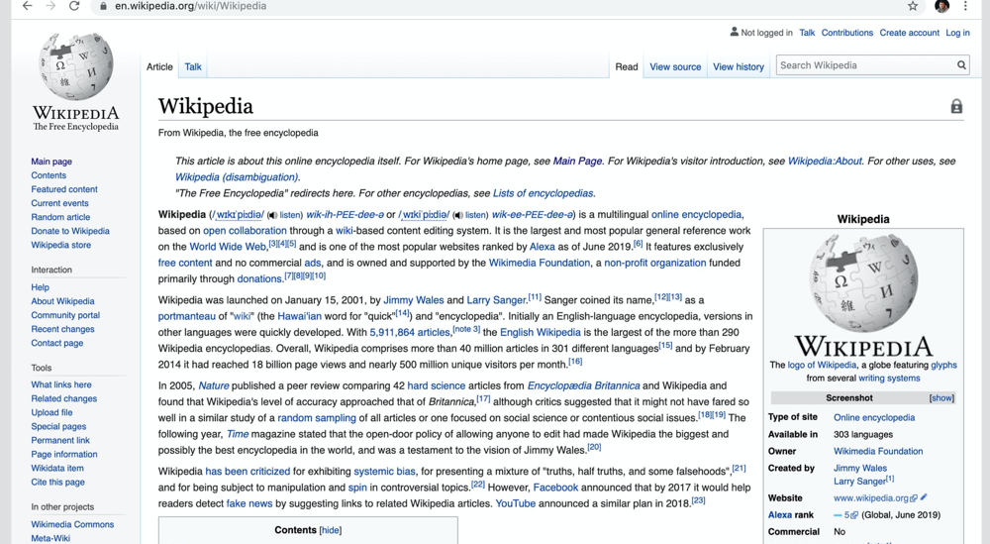Select the Read tab
The height and width of the screenshot is (544, 990).
pos(627,67)
